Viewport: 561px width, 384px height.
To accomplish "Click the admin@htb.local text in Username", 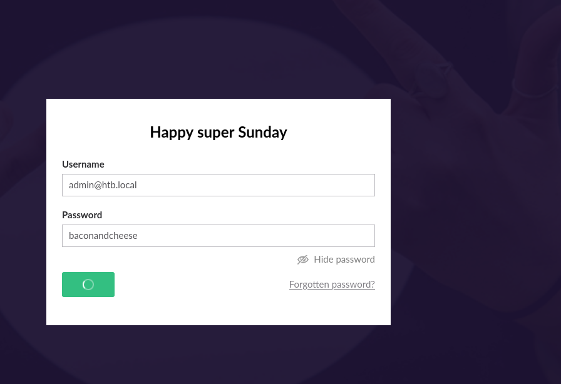I will pos(103,185).
